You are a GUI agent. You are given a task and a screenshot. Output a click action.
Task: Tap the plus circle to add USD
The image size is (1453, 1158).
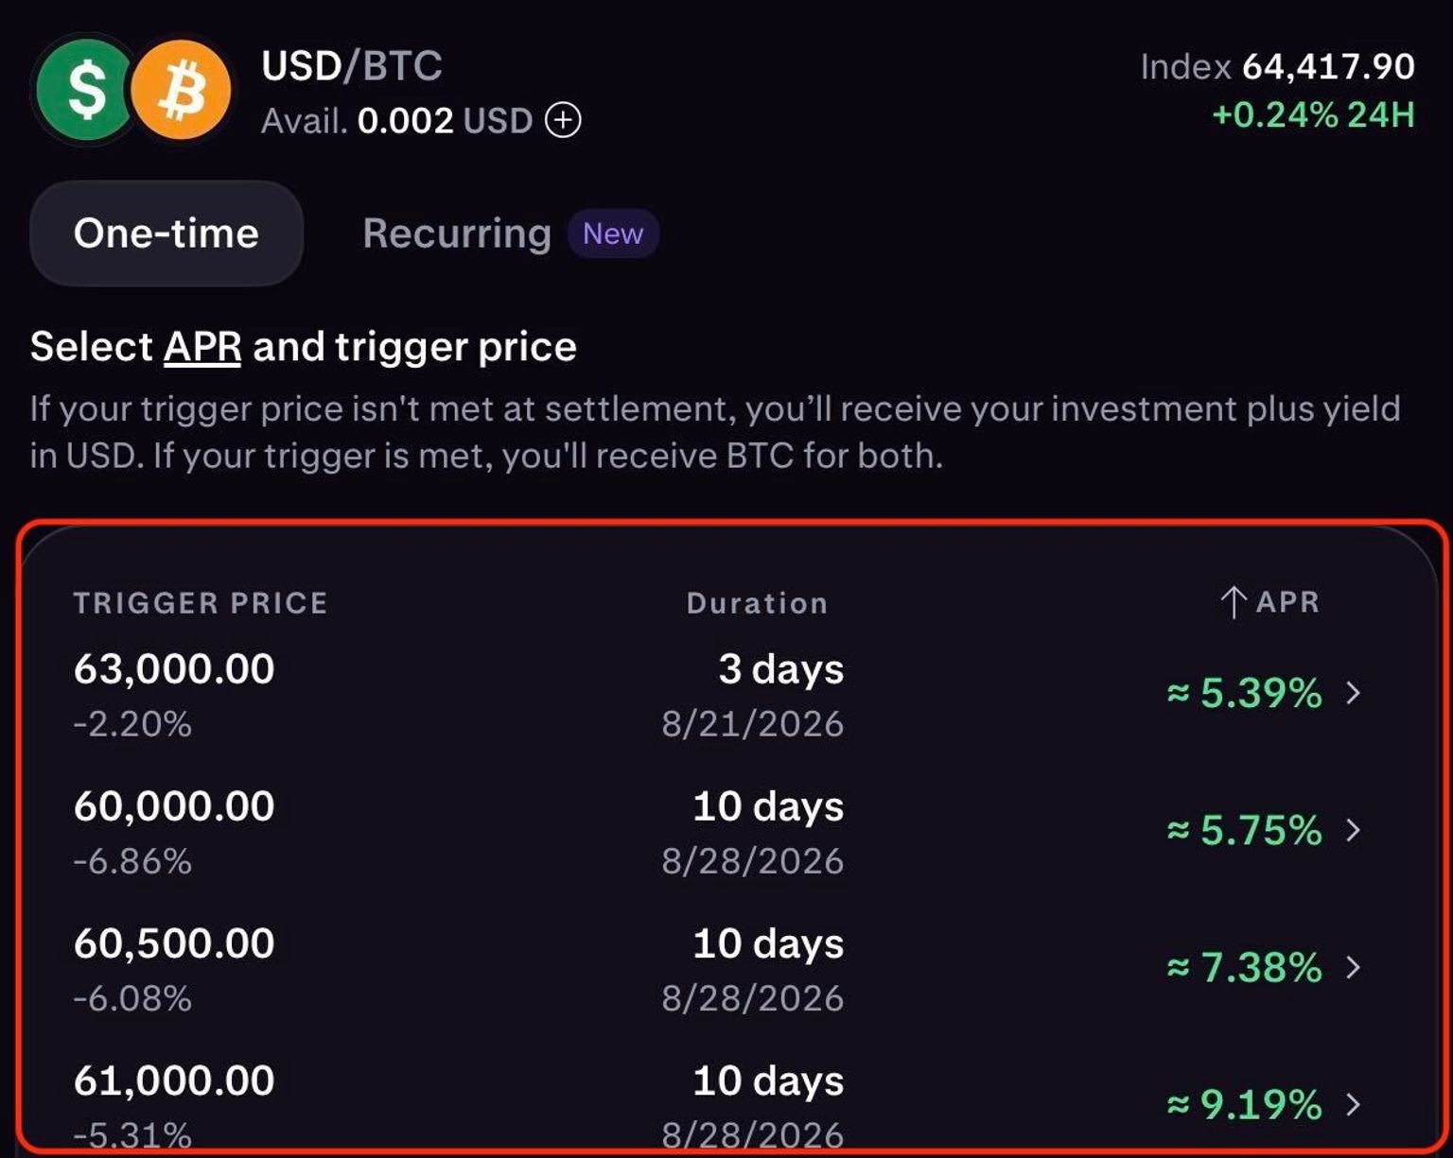click(563, 121)
